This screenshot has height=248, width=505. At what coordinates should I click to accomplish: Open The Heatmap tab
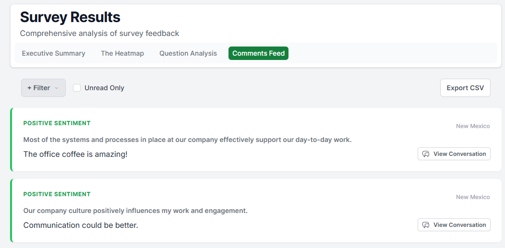point(122,53)
